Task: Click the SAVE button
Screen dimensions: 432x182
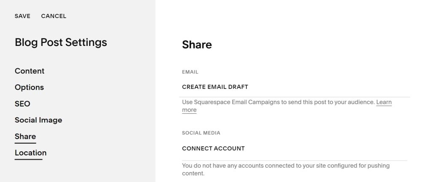Action: pyautogui.click(x=22, y=16)
